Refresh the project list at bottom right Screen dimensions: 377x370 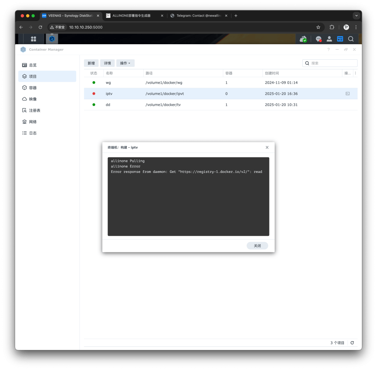click(352, 343)
